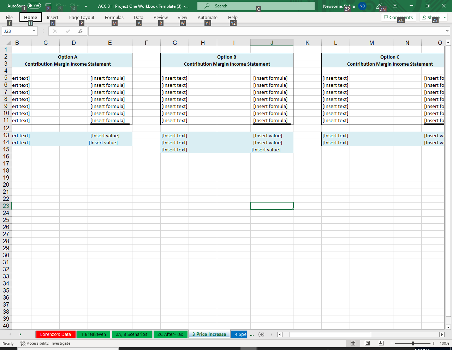Screen dimensions: 452x350
Task: Click horizontal scrollbar right arrow
Action: (442, 334)
